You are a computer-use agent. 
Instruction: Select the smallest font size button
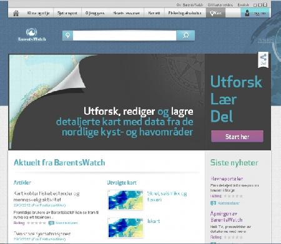255,5
